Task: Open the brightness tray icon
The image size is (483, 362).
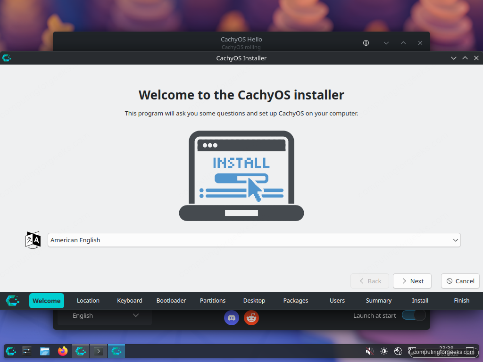Action: pyautogui.click(x=384, y=351)
